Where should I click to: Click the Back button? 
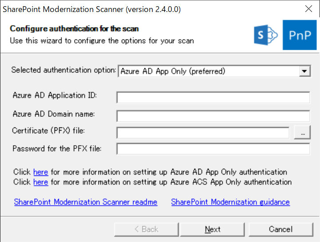point(146,229)
